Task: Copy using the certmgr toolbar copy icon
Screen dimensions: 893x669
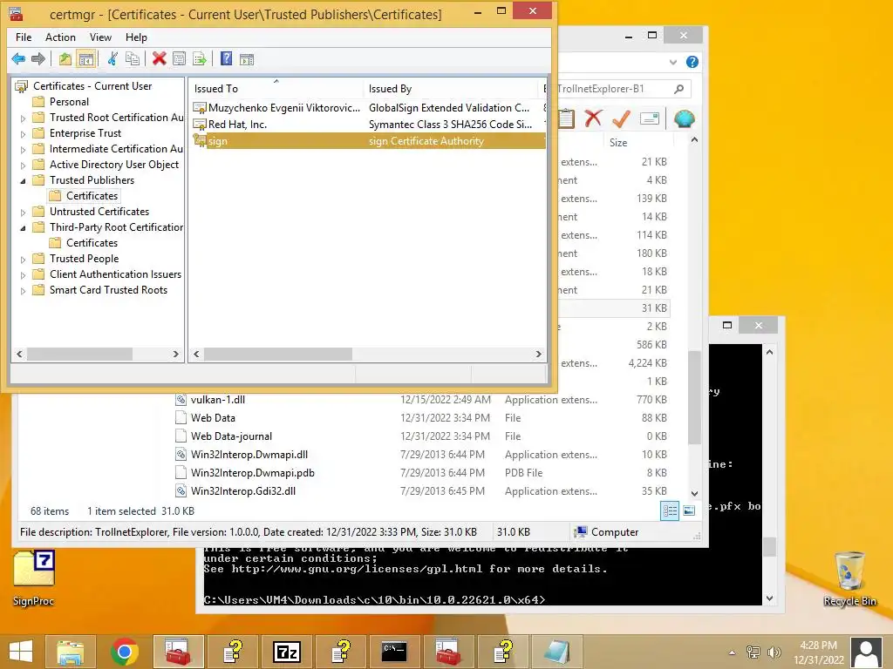Action: pos(133,58)
